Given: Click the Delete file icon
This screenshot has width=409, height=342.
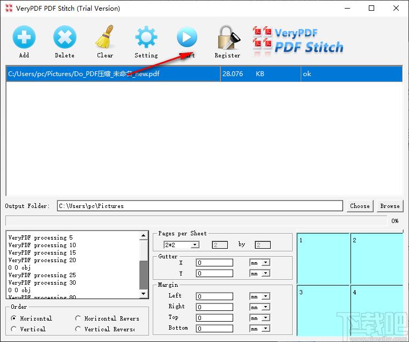Looking at the screenshot, I should (65, 37).
